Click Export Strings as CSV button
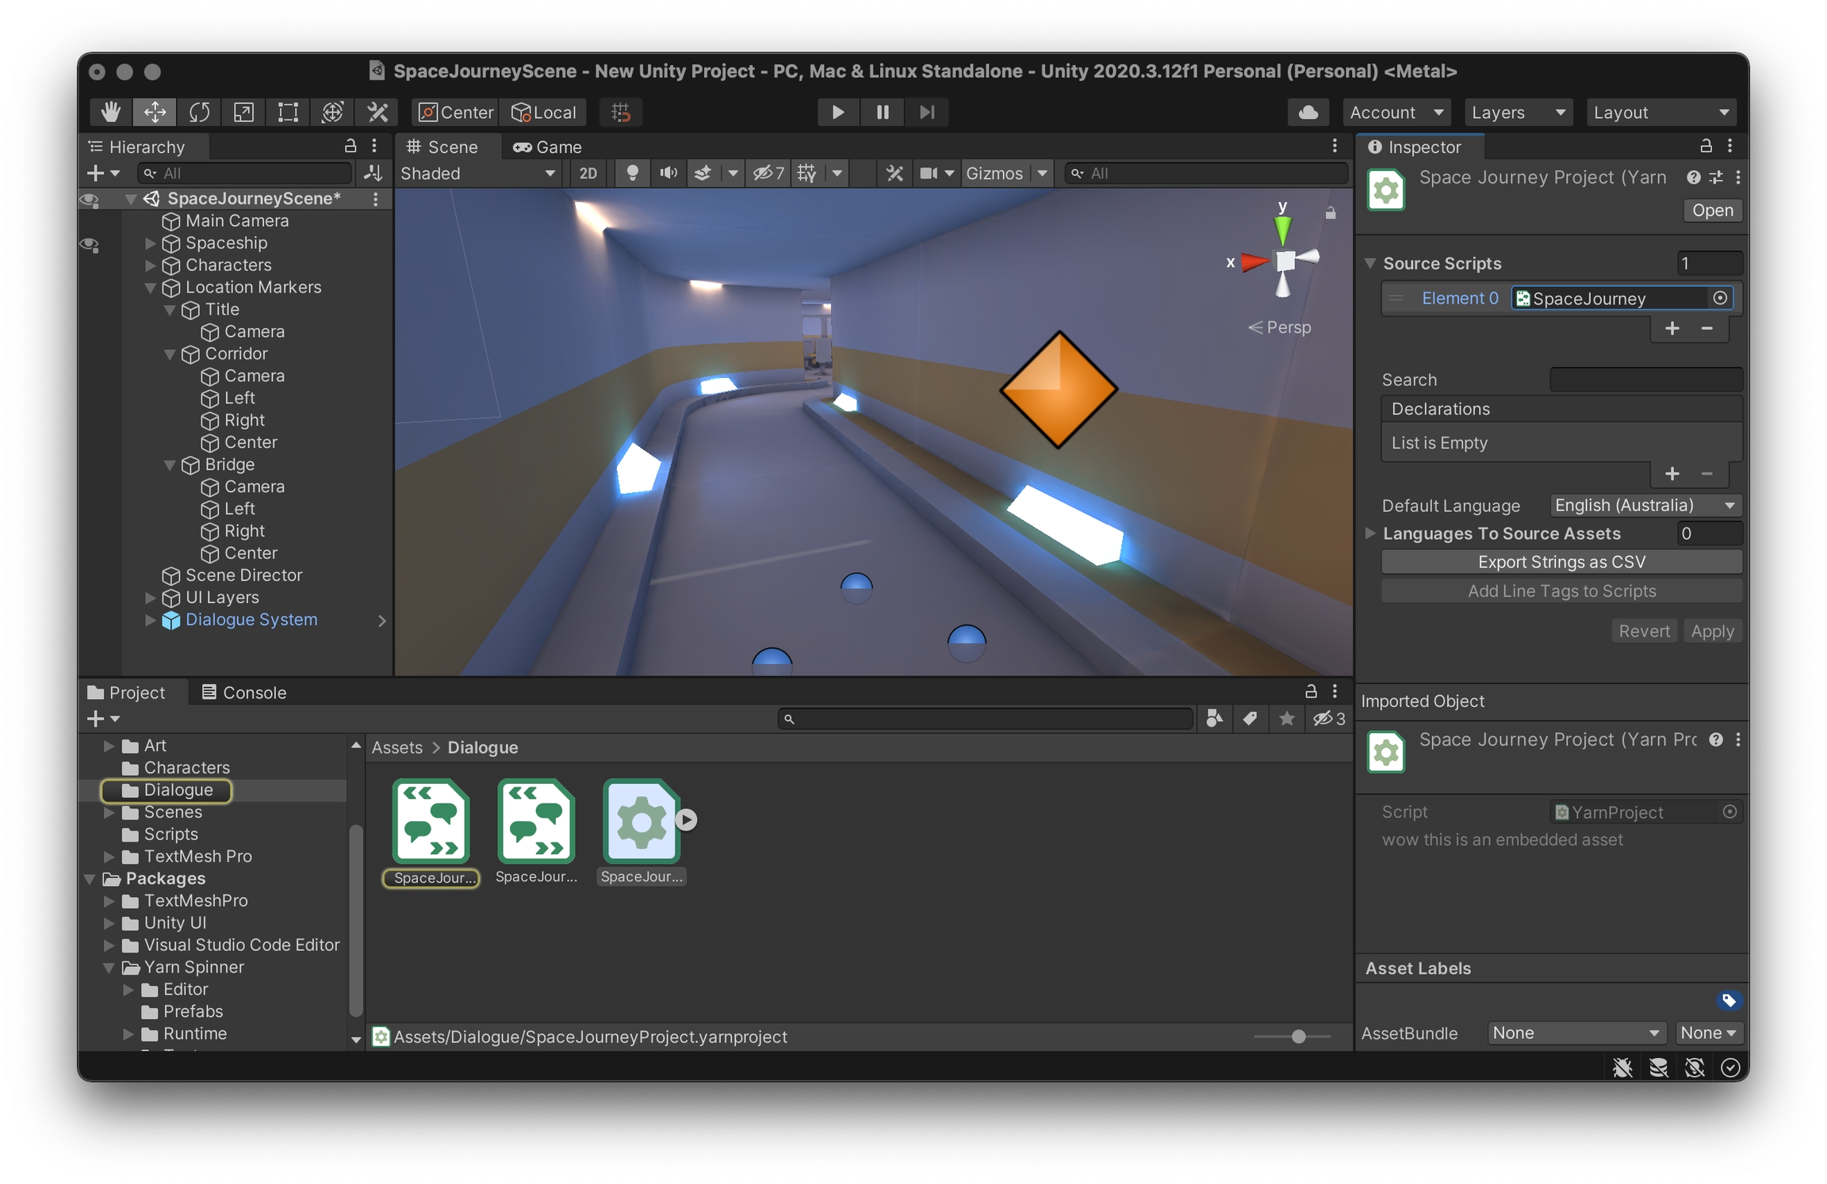The width and height of the screenshot is (1827, 1184). point(1561,562)
